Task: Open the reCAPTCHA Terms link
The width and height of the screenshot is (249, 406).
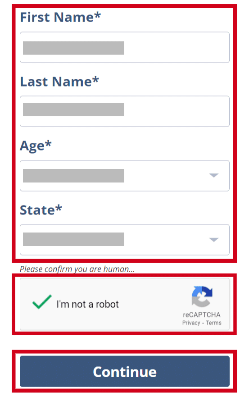Action: tap(213, 323)
